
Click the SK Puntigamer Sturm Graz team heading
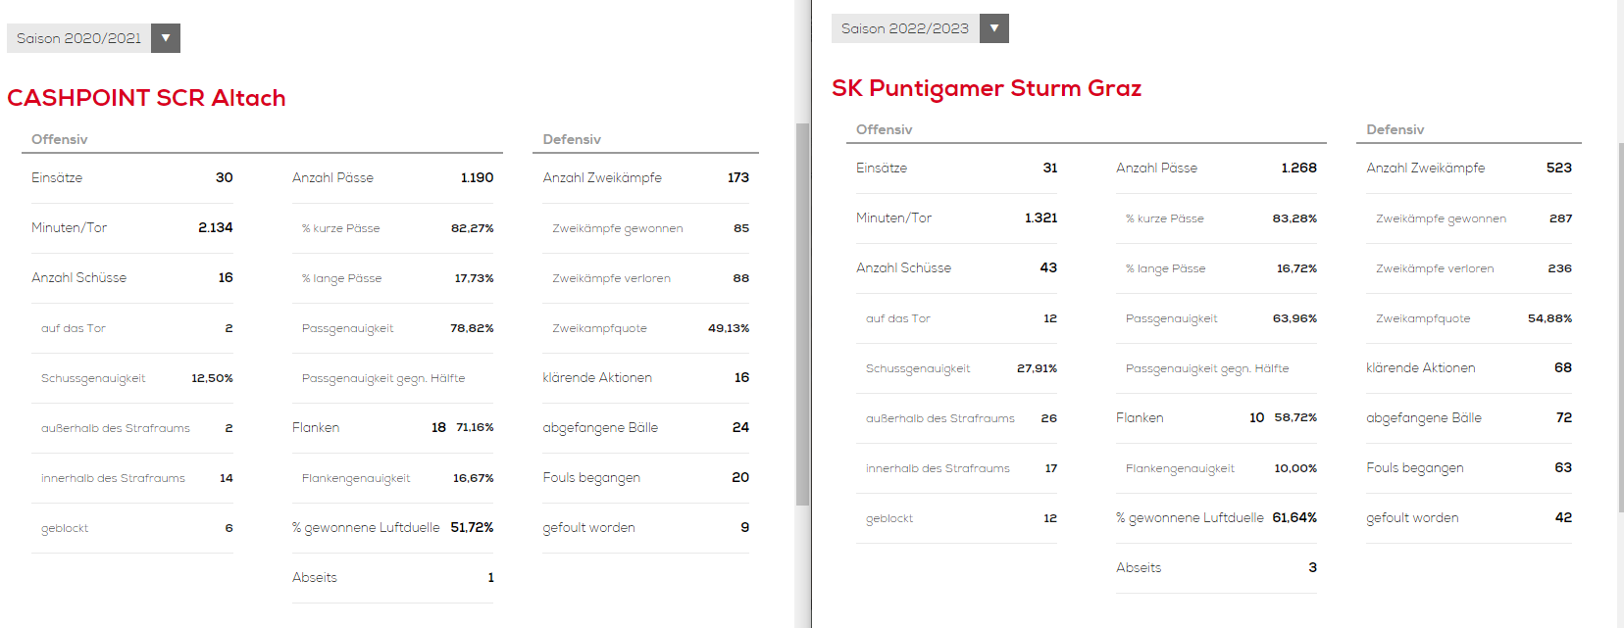(987, 88)
